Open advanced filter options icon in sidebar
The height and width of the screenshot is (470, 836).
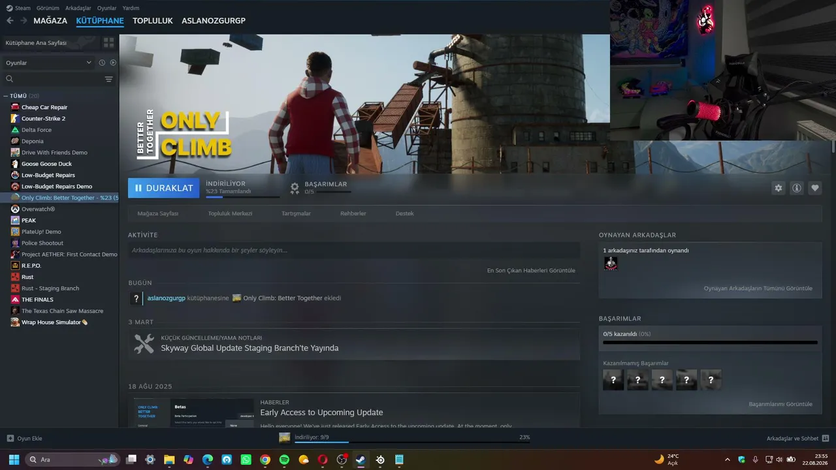(x=109, y=79)
